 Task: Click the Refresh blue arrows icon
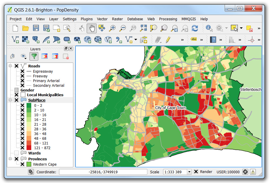pos(195,28)
